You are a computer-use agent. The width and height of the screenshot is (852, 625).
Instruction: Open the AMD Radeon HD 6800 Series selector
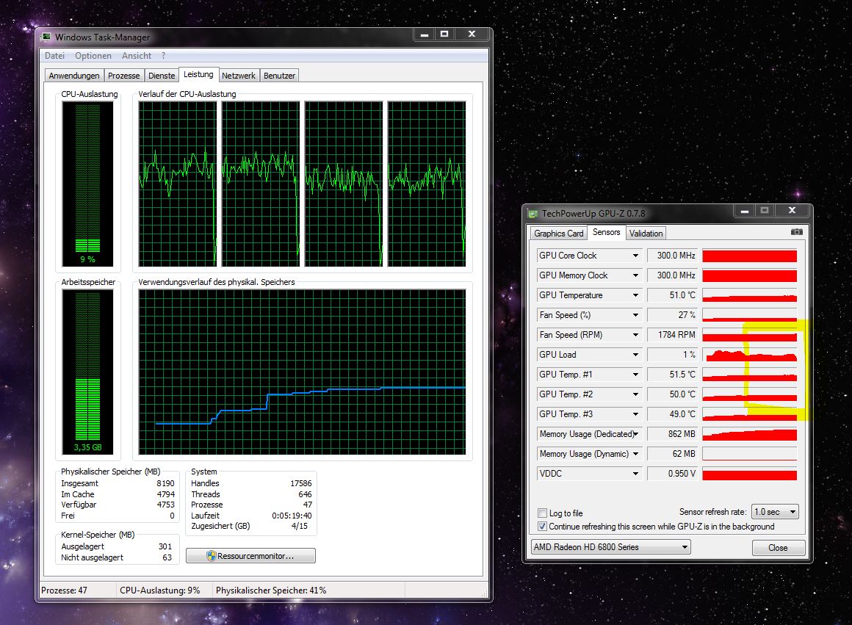point(611,547)
